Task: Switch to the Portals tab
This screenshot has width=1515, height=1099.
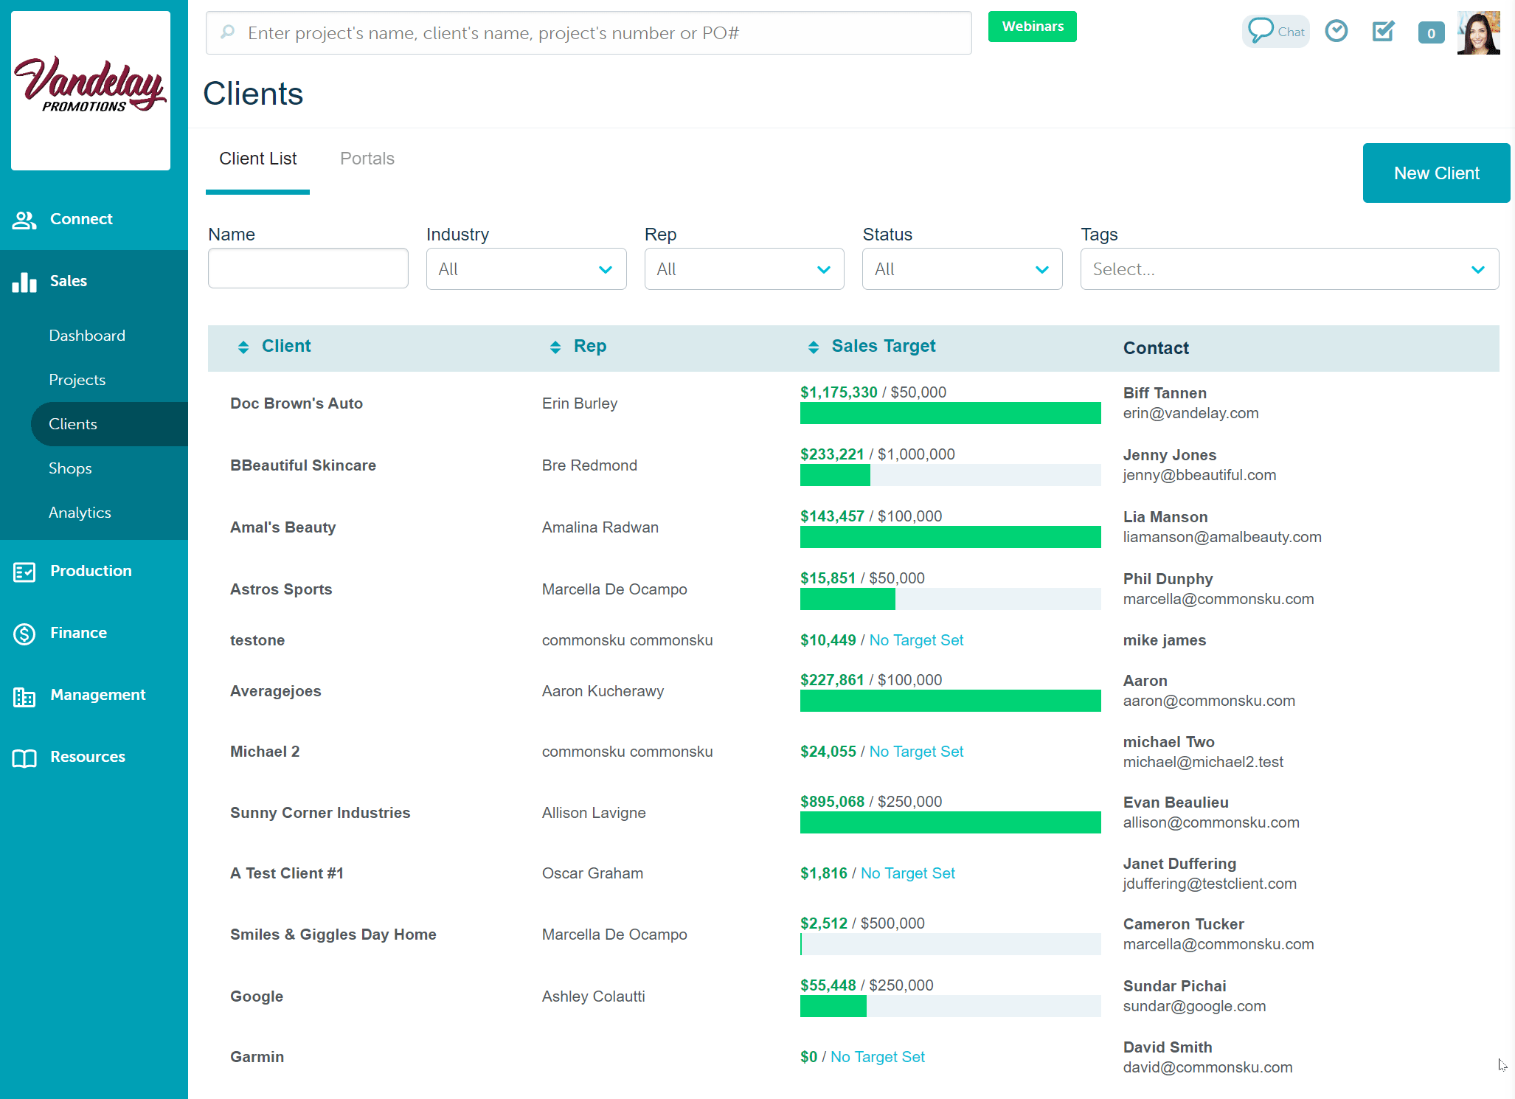Action: click(x=367, y=158)
